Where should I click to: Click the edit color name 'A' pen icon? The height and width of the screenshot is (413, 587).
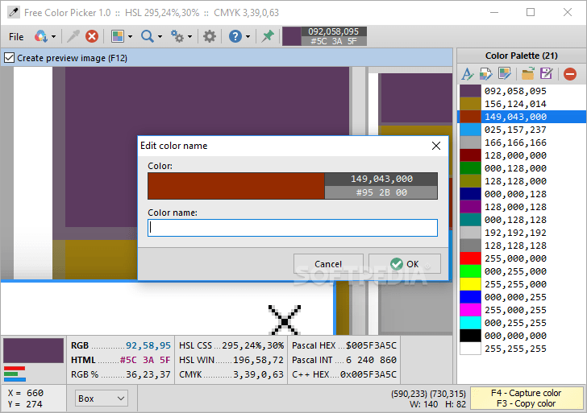467,73
